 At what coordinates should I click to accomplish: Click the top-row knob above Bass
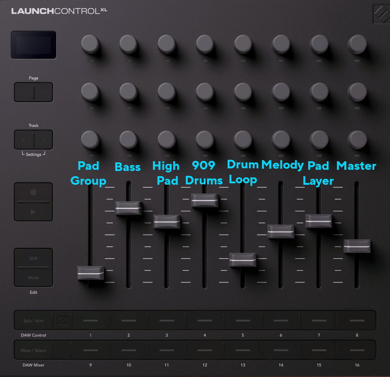tap(129, 44)
